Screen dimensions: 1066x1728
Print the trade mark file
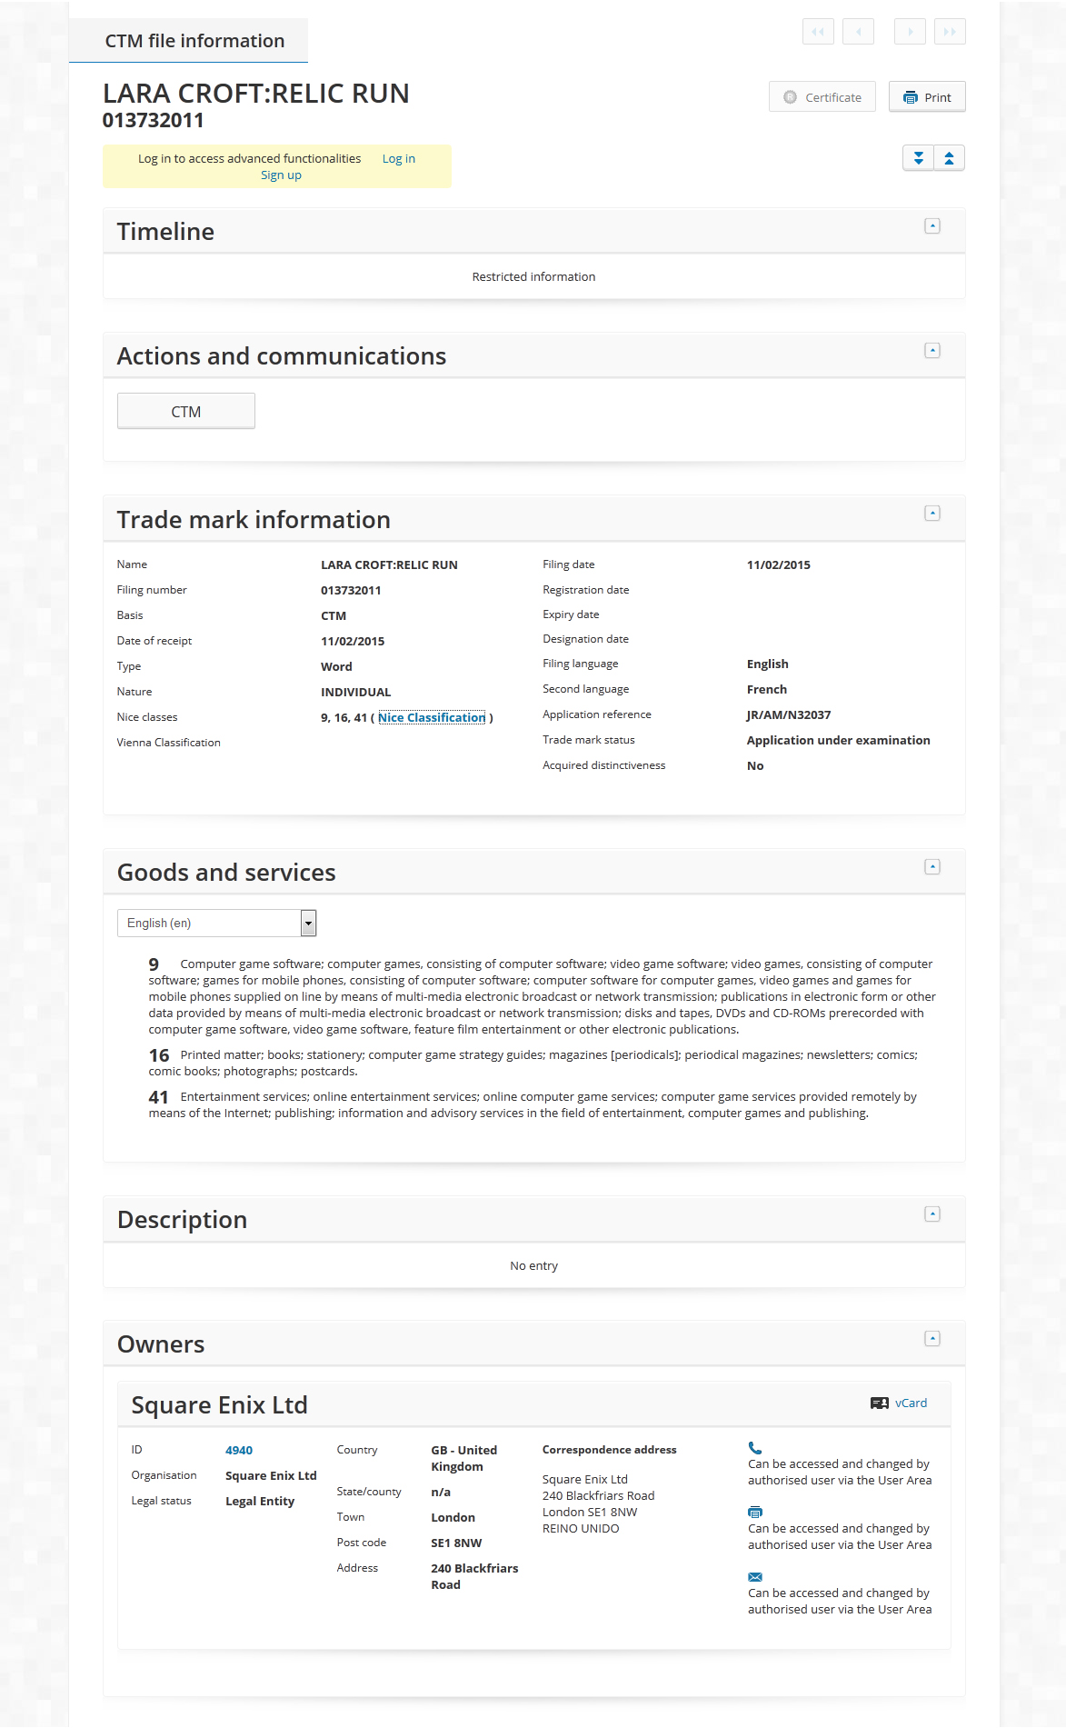click(927, 97)
